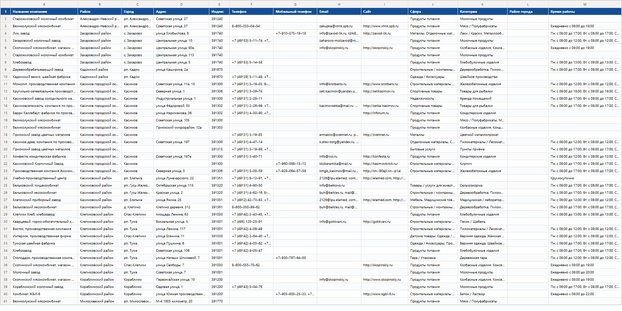This screenshot has width=622, height=311.
Task: Select the mobile cell '+7–930–787–64–00'
Action: point(295,258)
